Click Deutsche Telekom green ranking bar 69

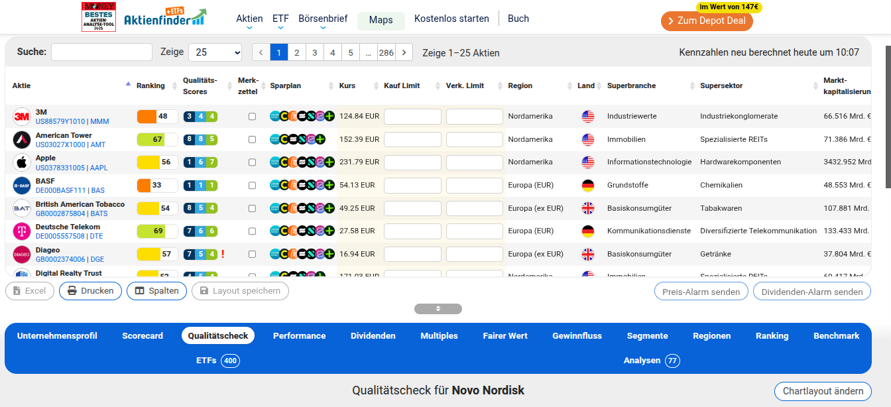coord(157,231)
